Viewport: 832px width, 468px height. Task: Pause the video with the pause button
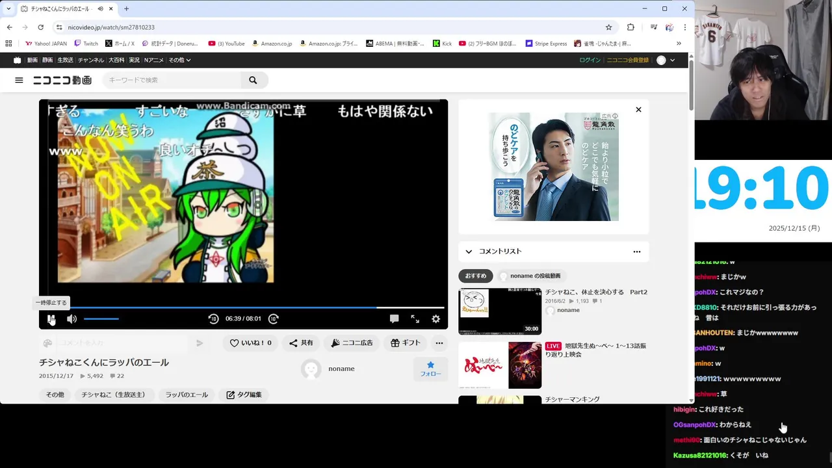[51, 318]
